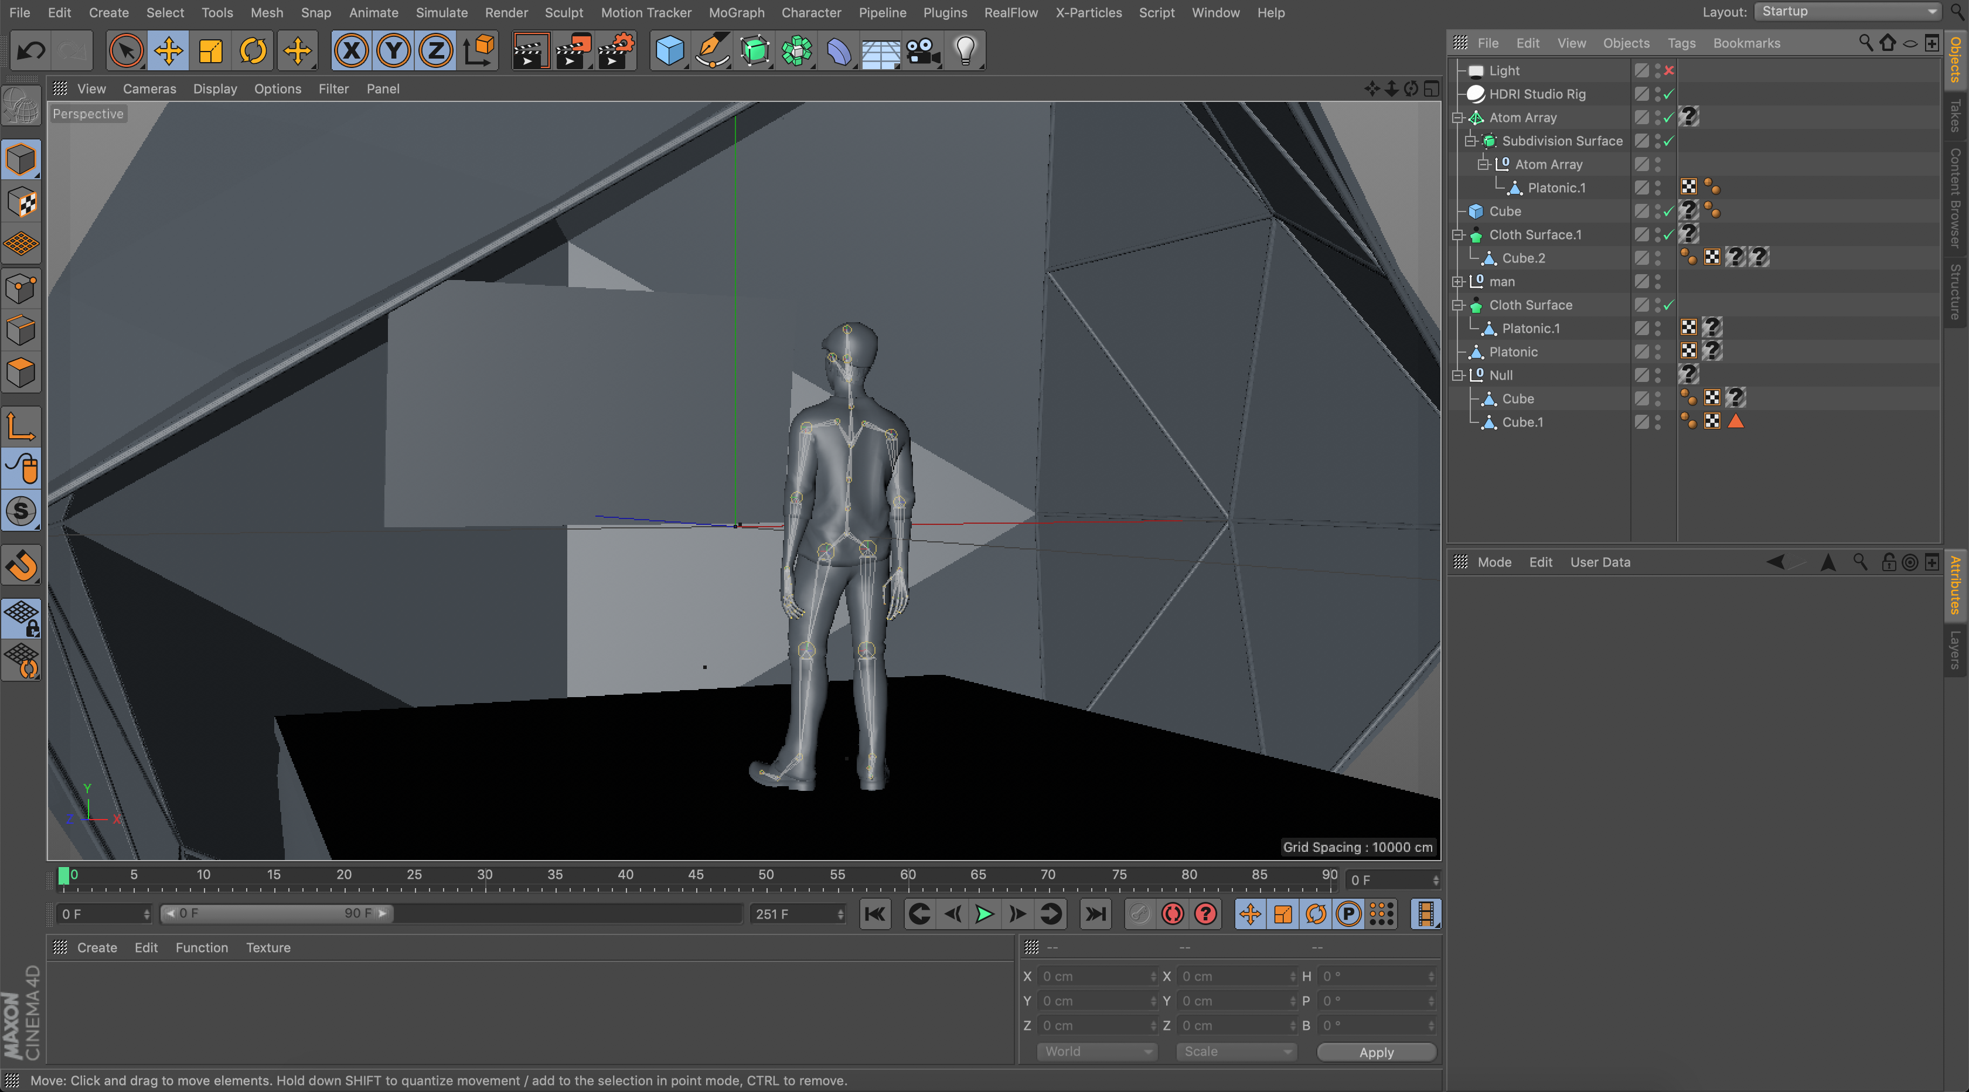Screen dimensions: 1969x1092
Task: Toggle the Light object's enabled X mark
Action: [x=1670, y=70]
